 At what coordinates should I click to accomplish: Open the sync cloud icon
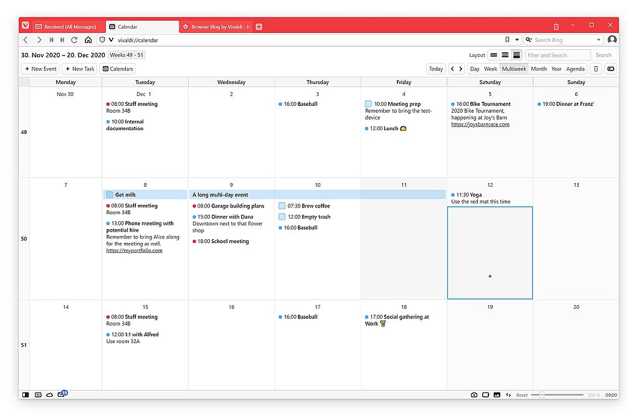50,395
